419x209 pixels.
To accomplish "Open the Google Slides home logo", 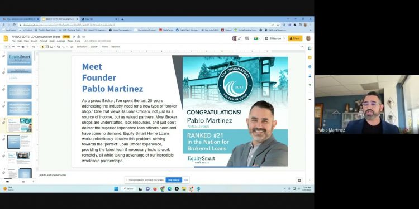I will pyautogui.click(x=6, y=38).
